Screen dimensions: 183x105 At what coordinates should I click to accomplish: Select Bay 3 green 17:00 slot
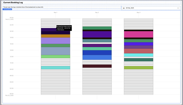pyautogui.click(x=138, y=41)
